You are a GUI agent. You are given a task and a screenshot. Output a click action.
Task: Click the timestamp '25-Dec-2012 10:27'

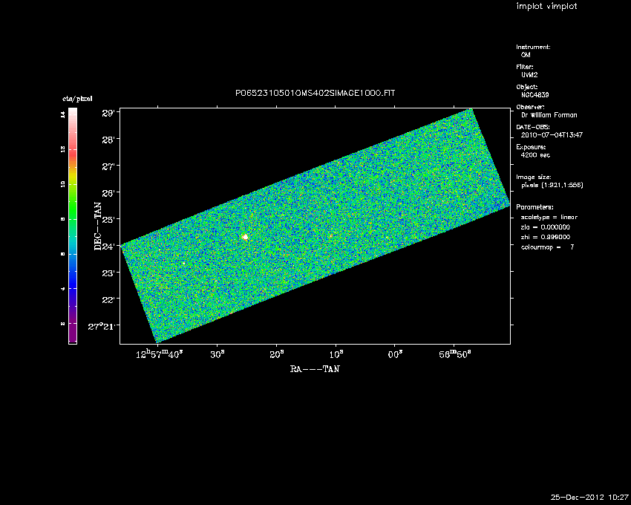point(589,498)
